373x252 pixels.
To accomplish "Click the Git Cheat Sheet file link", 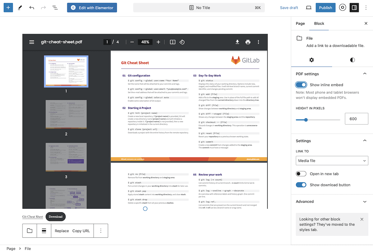I will coord(33,217).
